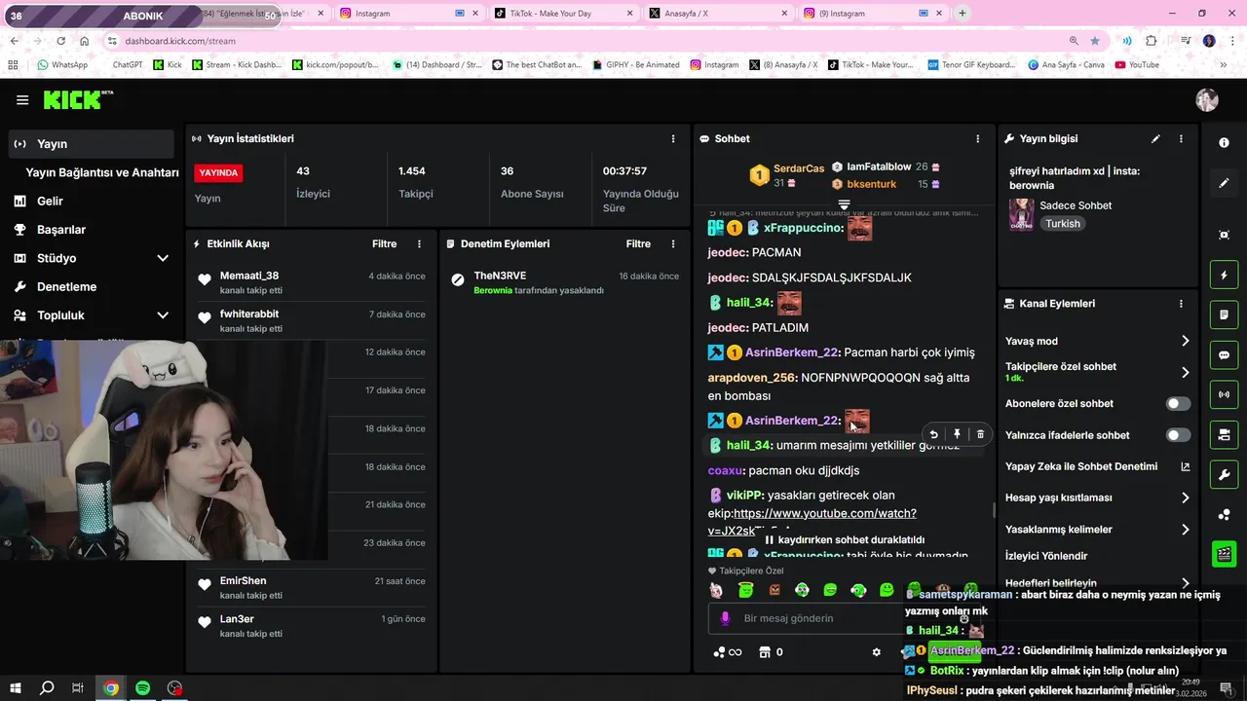The width and height of the screenshot is (1247, 701).
Task: Open Spotify from Windows taskbar
Action: 142,688
